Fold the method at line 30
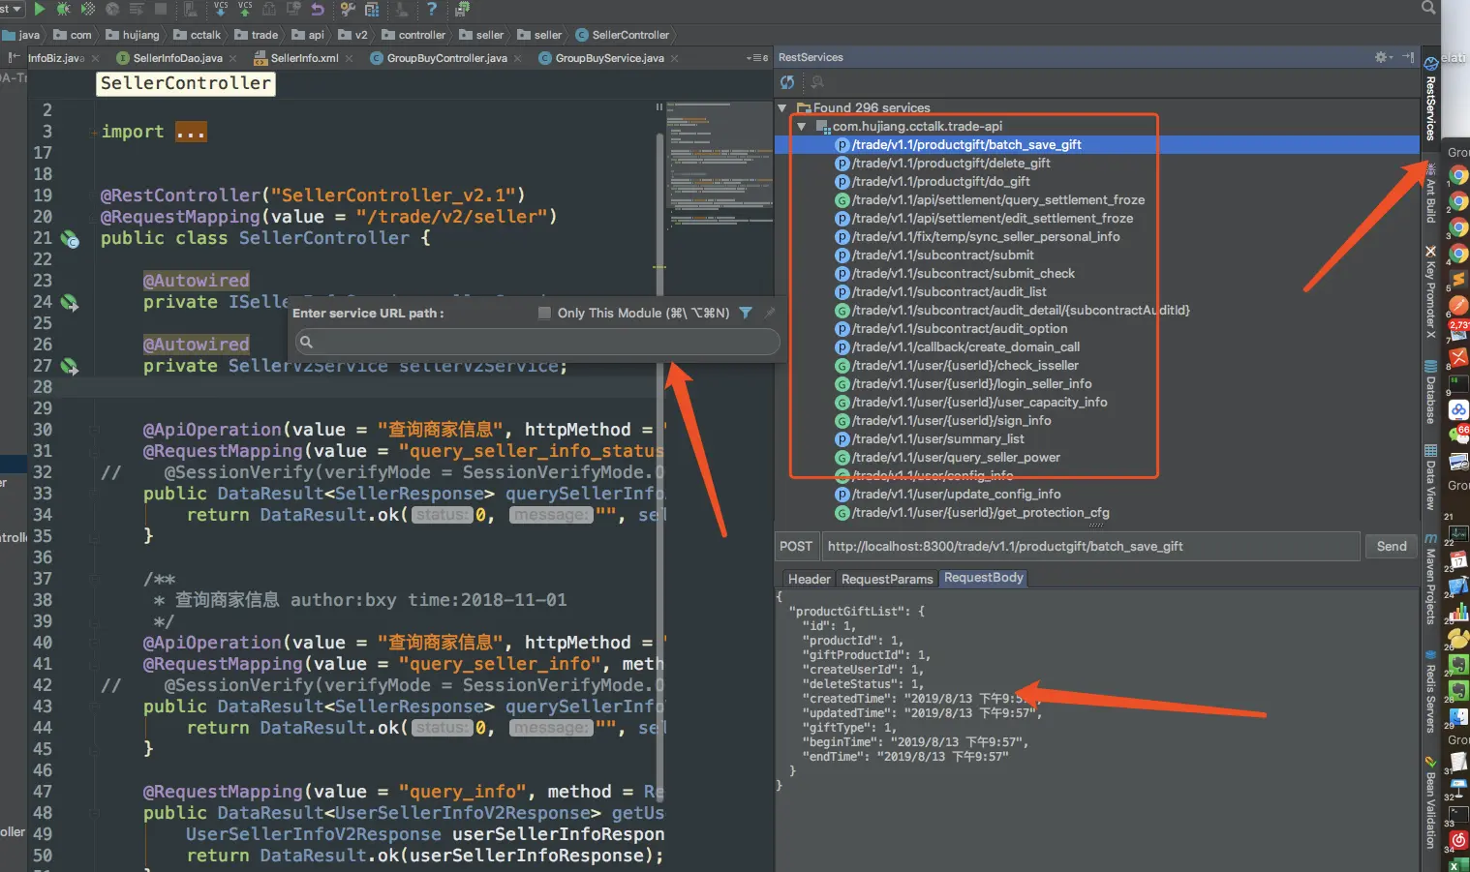This screenshot has height=872, width=1470. pyautogui.click(x=94, y=430)
